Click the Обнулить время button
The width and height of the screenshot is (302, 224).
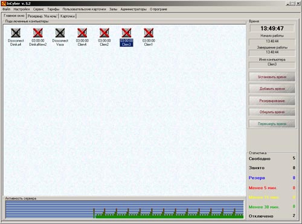(272, 112)
